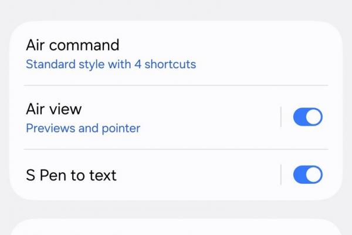Disable the S Pen to text switch
The height and width of the screenshot is (235, 352).
307,174
